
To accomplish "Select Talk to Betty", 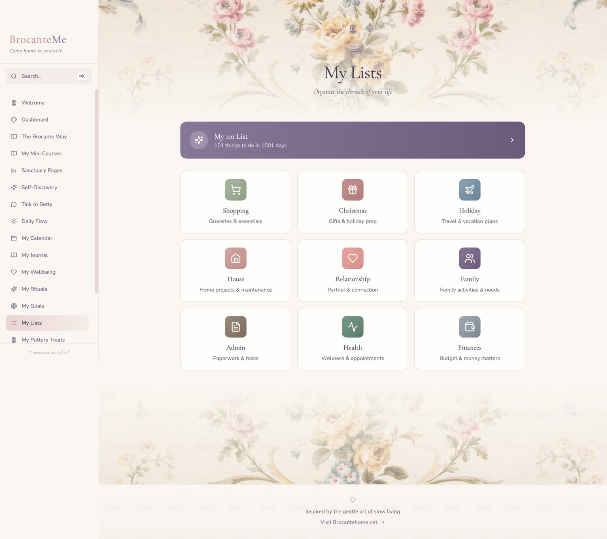I will tap(47, 204).
